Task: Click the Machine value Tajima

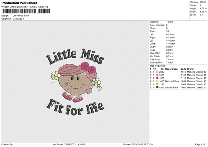Action: click(x=170, y=22)
